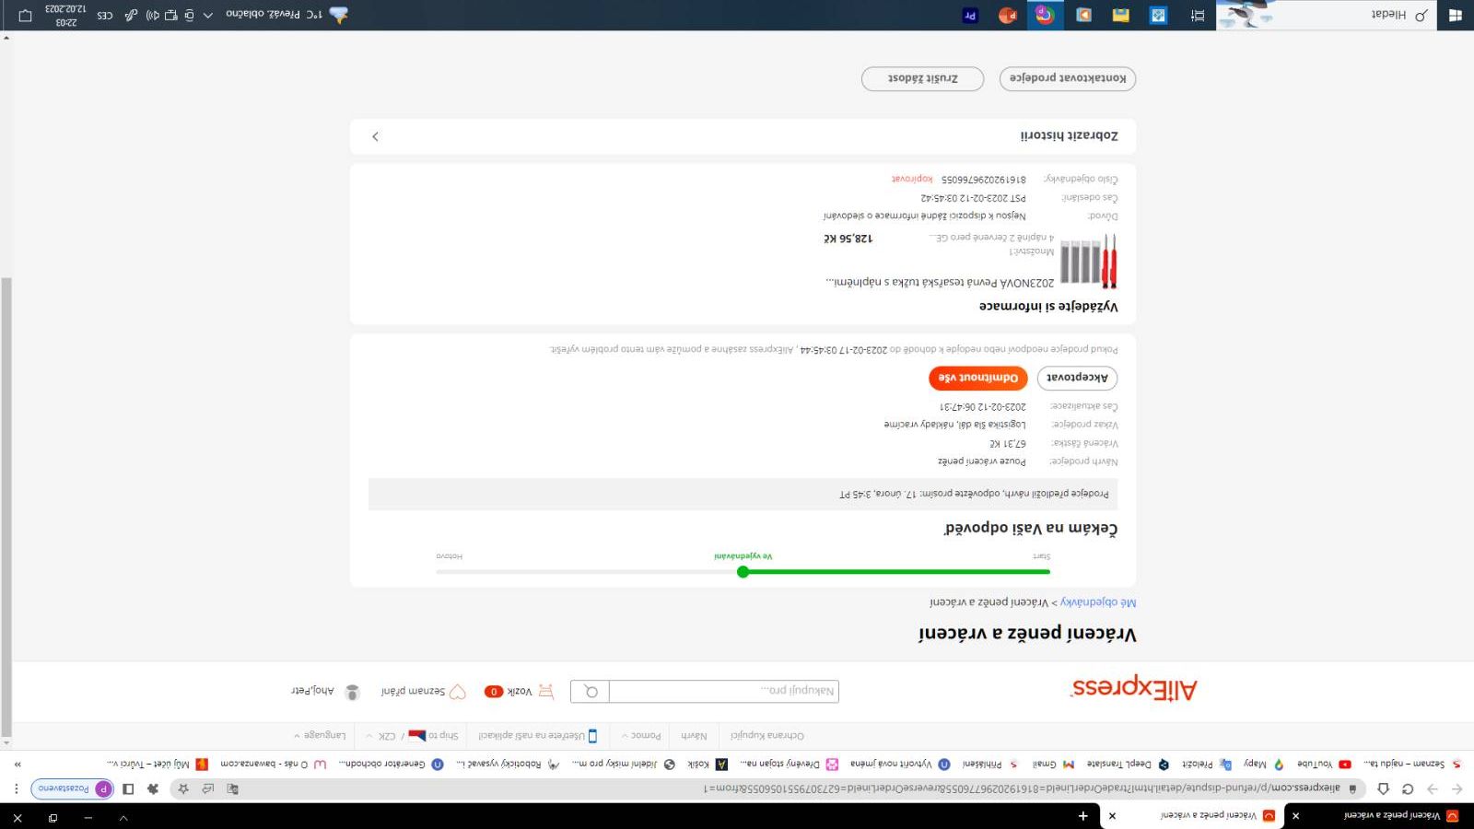Screen dimensions: 1474x829
Task: Open Adobe Premiere Pro from the taskbar
Action: click(x=969, y=15)
